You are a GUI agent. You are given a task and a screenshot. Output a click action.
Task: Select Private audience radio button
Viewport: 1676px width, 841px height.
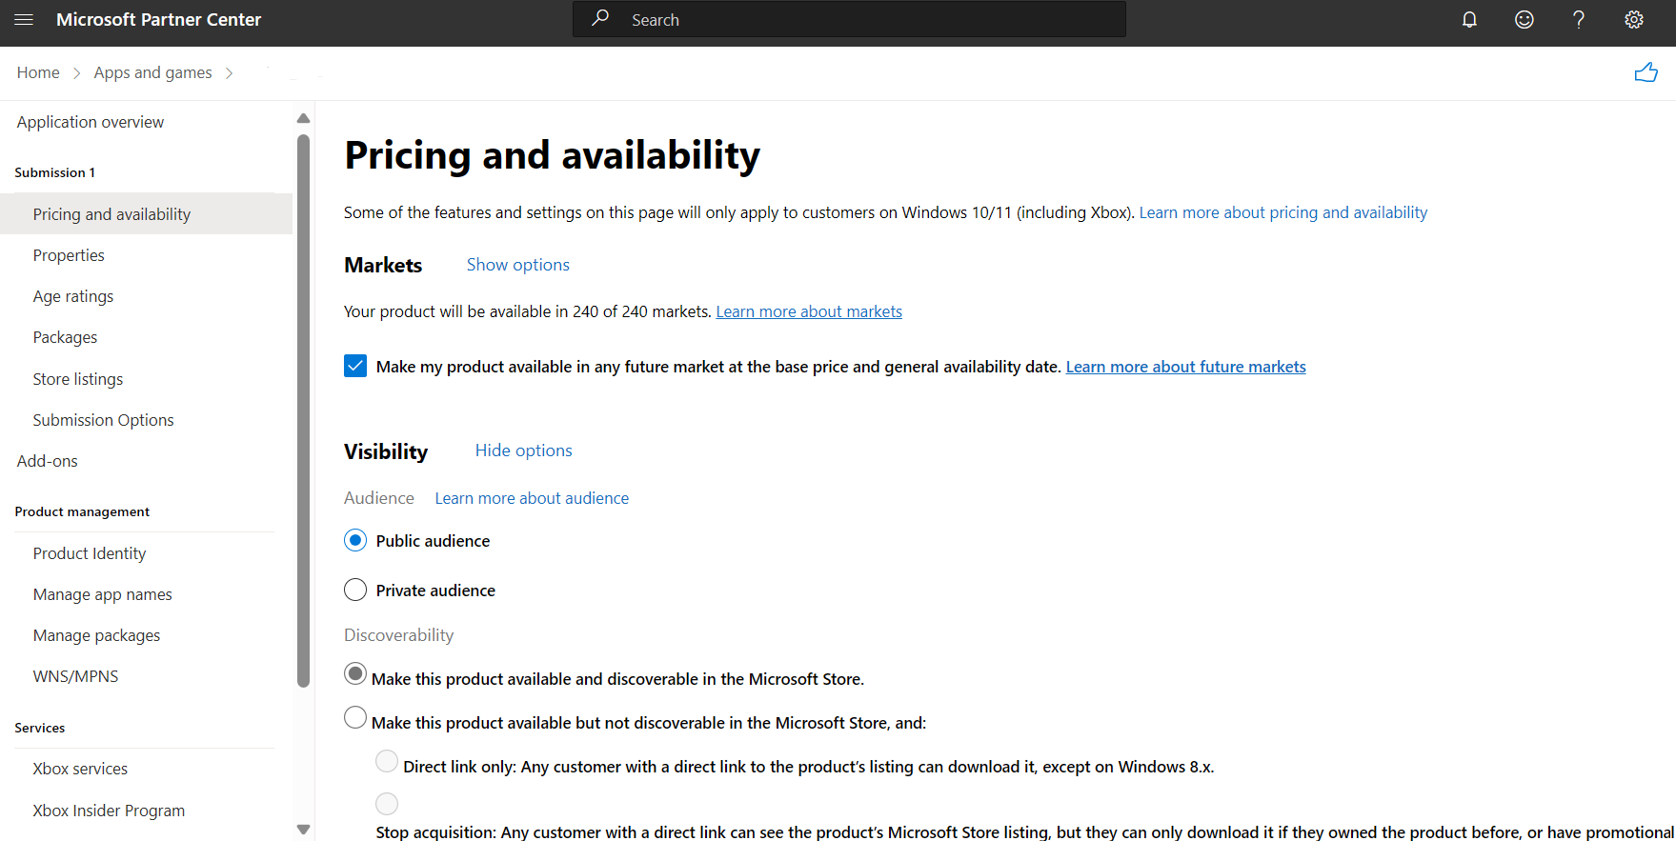click(x=355, y=590)
